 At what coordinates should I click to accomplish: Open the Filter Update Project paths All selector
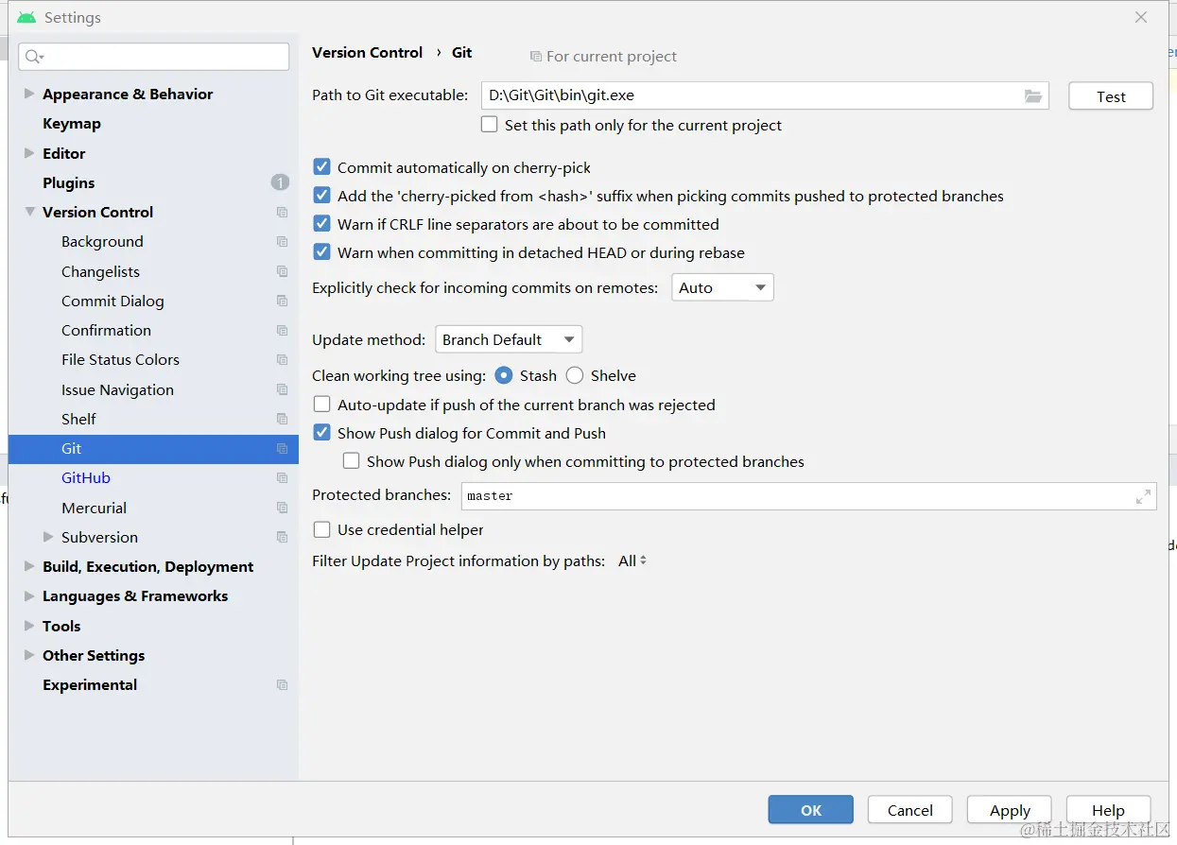pyautogui.click(x=632, y=560)
